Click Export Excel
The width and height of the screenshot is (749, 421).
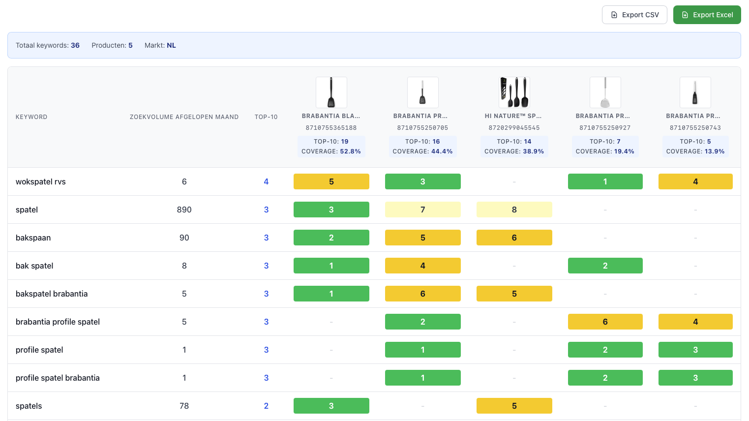pyautogui.click(x=707, y=15)
